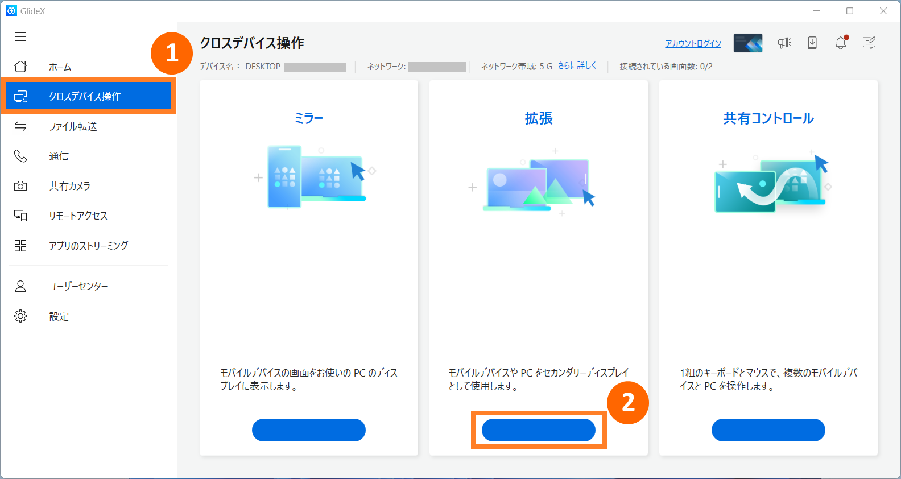
Task: Click the さらに詳しく link
Action: tap(577, 65)
